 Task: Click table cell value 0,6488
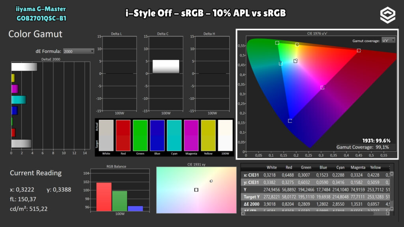point(288,175)
